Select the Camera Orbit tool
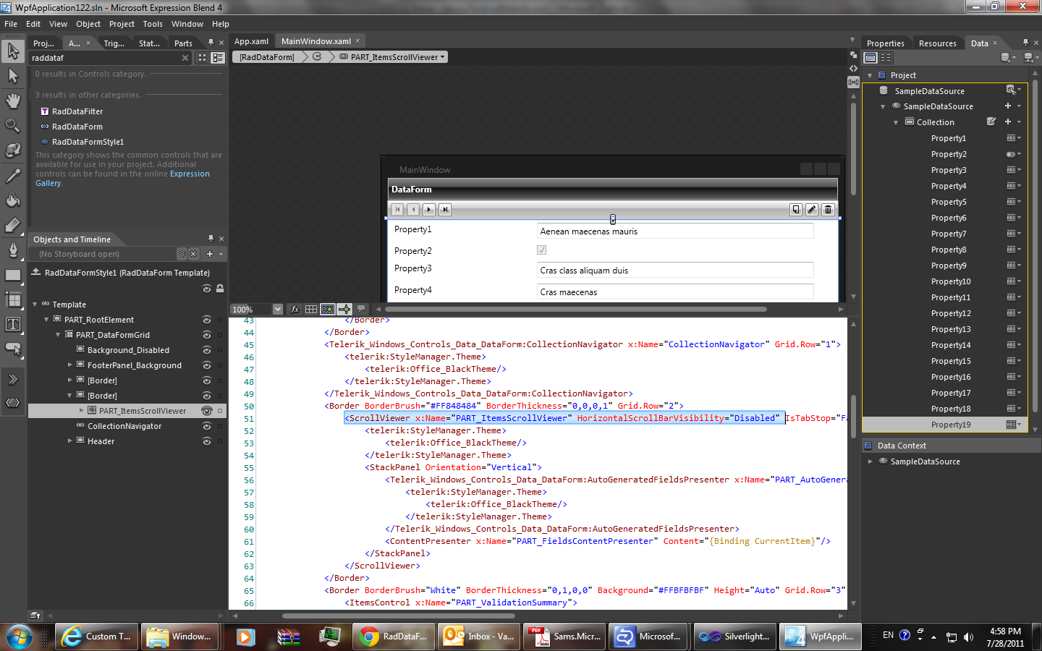 point(13,150)
